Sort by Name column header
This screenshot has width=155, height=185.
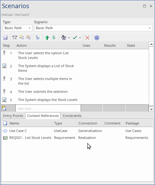click(30, 123)
